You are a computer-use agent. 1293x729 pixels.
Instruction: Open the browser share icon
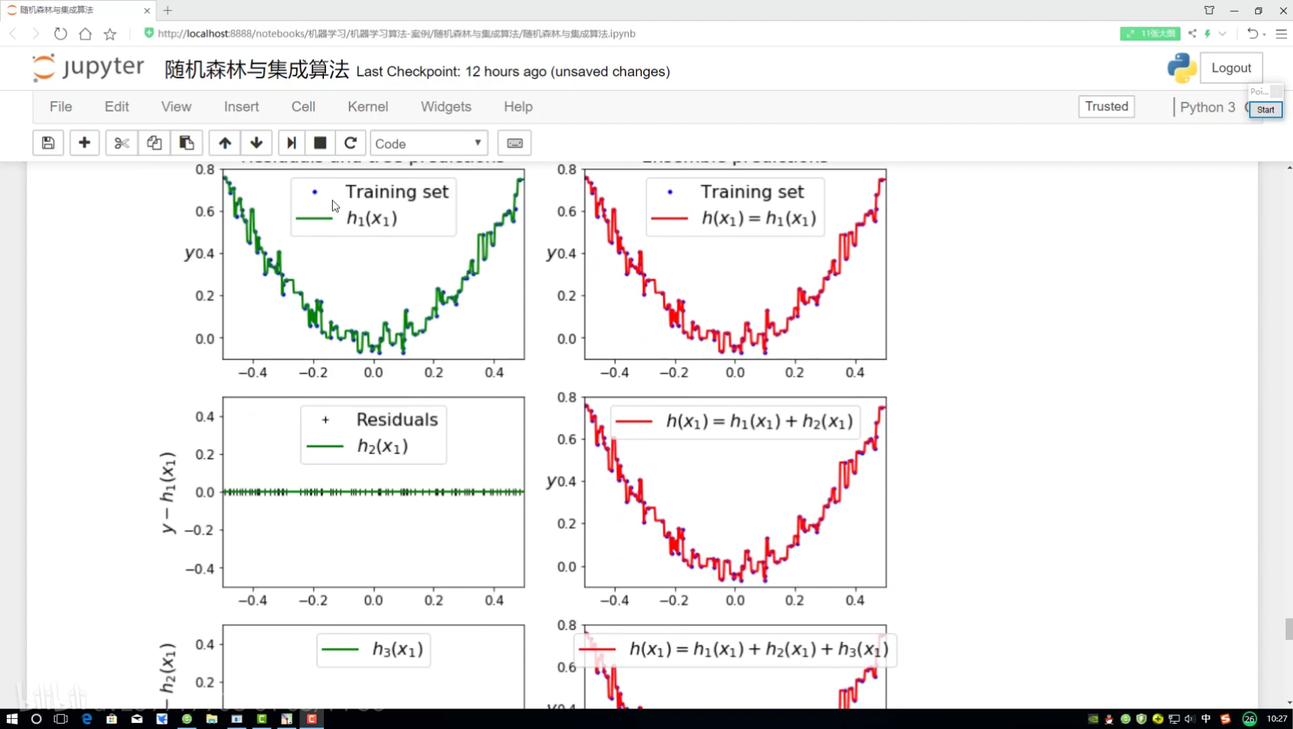[1192, 33]
